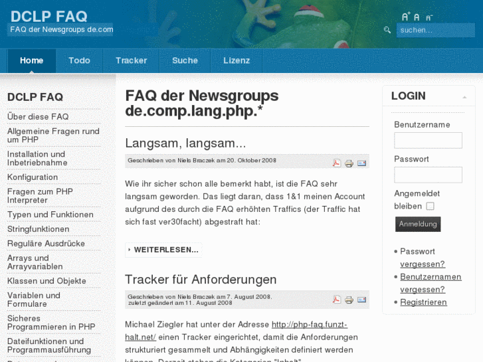Click the WEITERLESEN... button
The height and width of the screenshot is (362, 483).
click(163, 250)
